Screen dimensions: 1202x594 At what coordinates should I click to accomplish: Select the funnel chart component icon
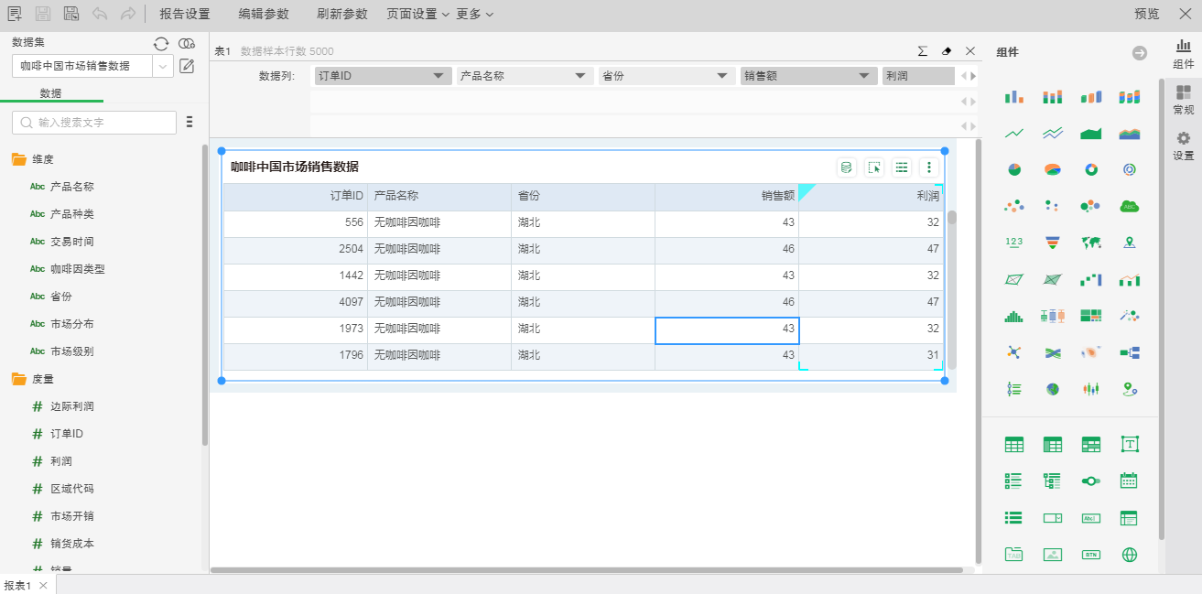(x=1053, y=243)
